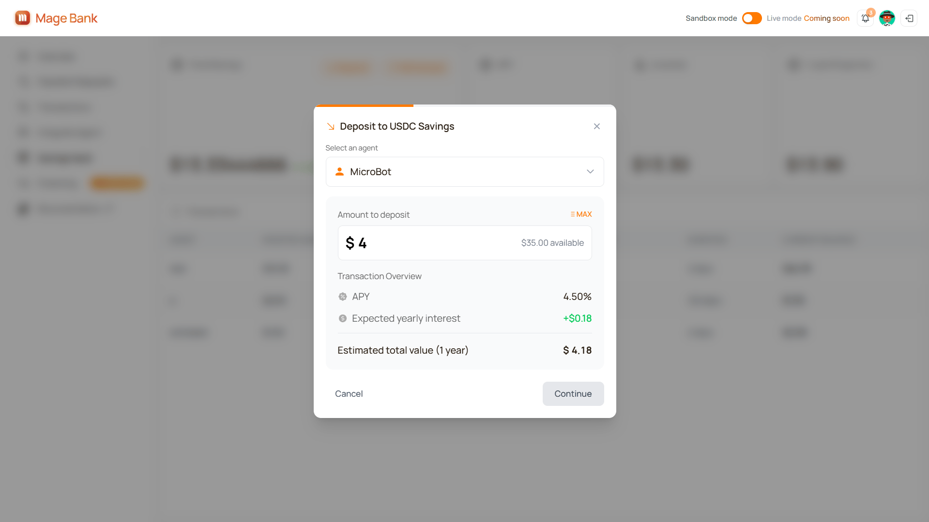Click the +$0.18 interest value

(x=577, y=318)
